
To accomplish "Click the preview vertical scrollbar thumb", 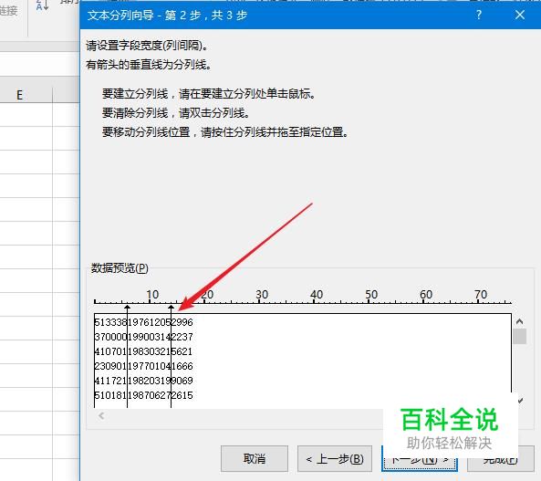I will [520, 336].
